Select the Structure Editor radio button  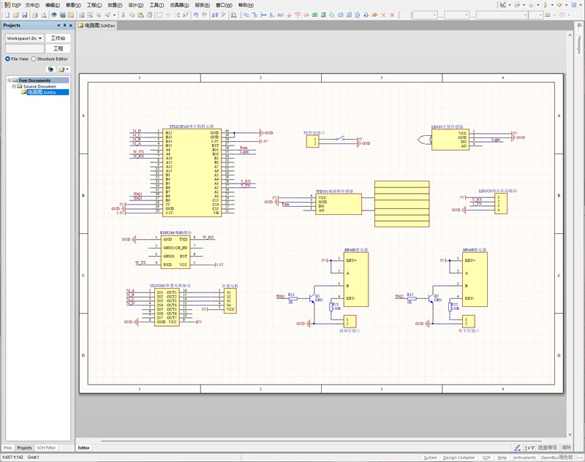coord(34,58)
